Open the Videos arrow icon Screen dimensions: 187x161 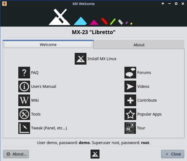click(x=130, y=86)
